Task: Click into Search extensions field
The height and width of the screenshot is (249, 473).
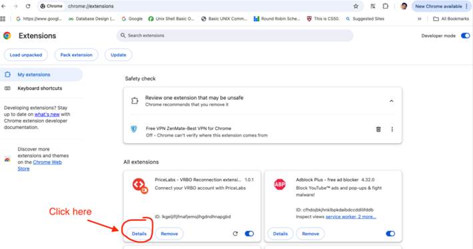Action: pyautogui.click(x=235, y=35)
